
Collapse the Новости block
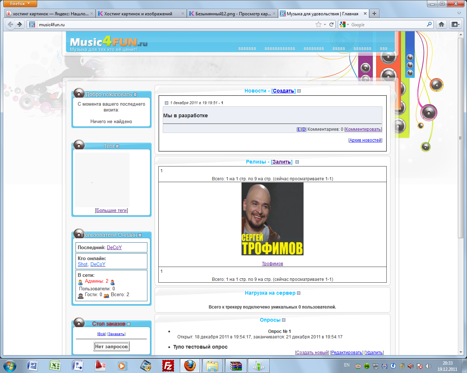299,91
